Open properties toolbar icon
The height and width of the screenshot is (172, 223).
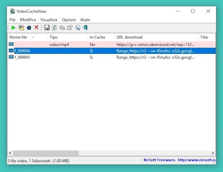point(70,27)
